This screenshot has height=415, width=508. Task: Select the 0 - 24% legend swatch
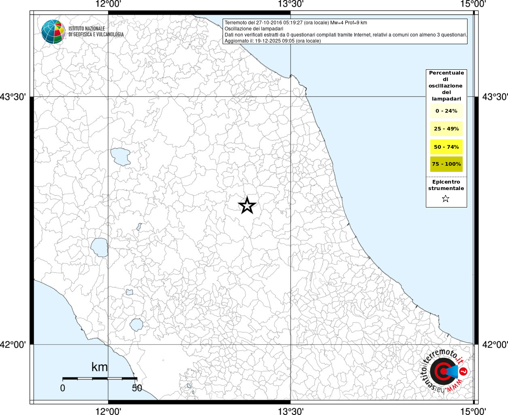coord(446,111)
